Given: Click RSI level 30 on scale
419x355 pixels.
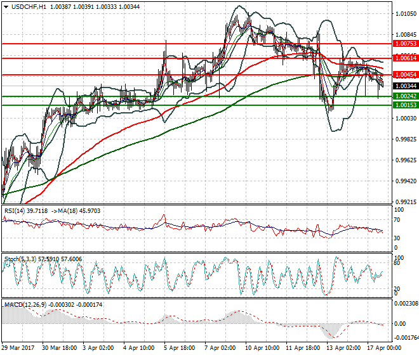Looking at the screenshot, I should [397, 238].
